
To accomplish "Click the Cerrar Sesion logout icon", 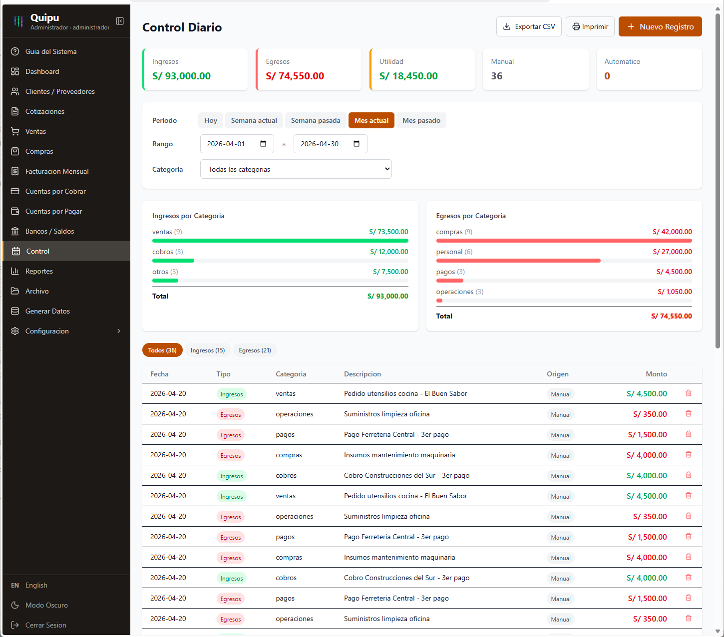I will [x=15, y=625].
